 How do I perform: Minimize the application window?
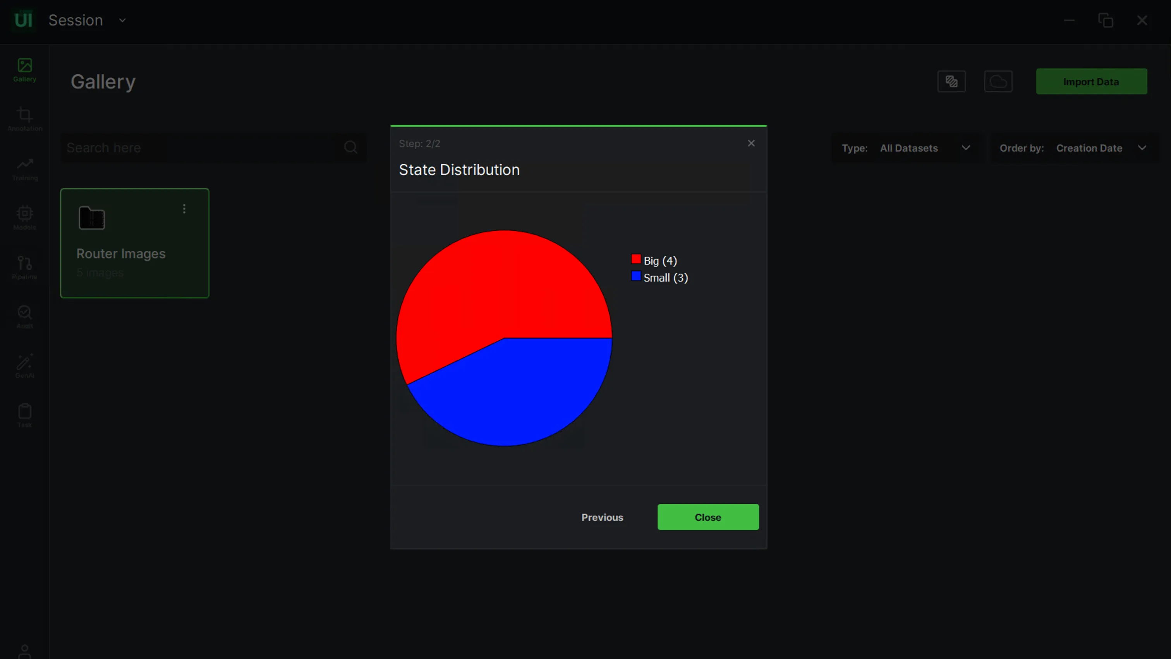pos(1069,20)
